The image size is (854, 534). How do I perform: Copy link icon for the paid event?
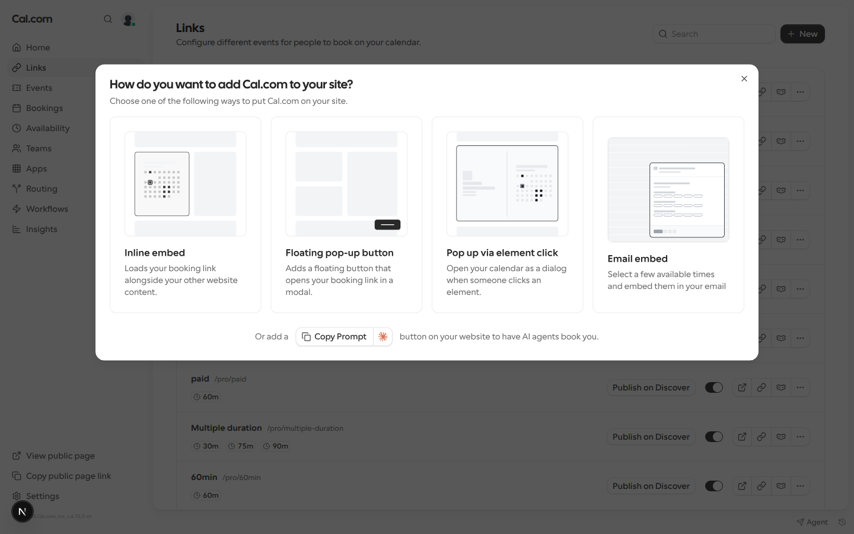[761, 387]
